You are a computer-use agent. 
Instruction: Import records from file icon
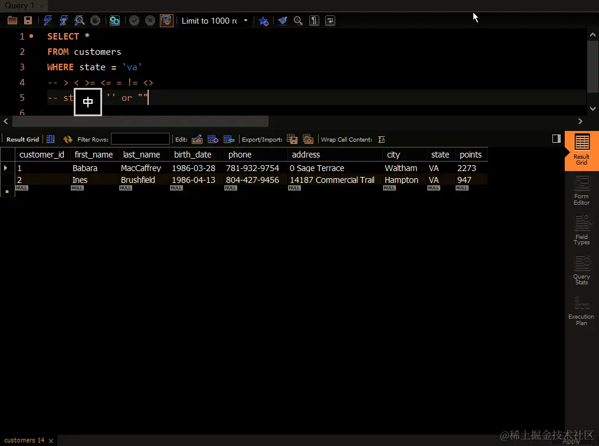(x=308, y=139)
